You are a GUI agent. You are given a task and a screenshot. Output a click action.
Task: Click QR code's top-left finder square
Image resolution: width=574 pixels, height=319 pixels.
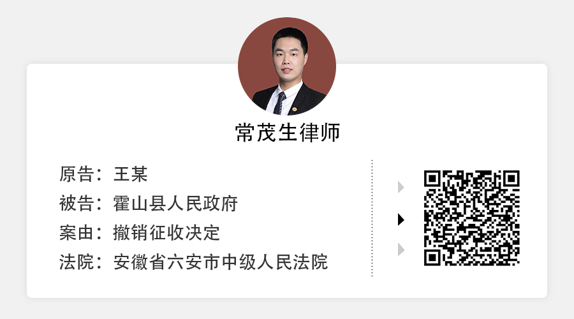(x=432, y=179)
